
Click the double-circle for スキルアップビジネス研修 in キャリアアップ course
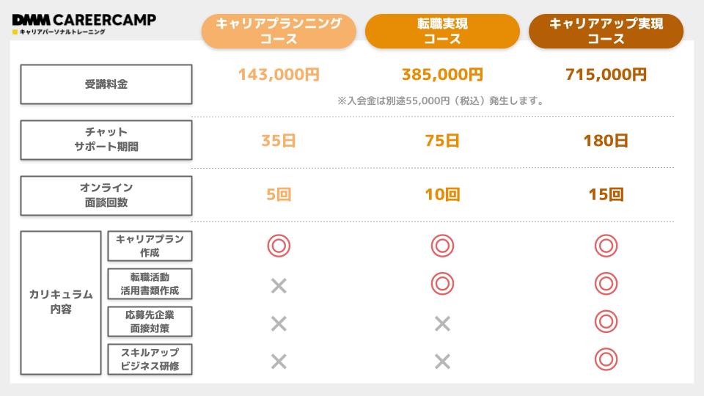pos(606,359)
